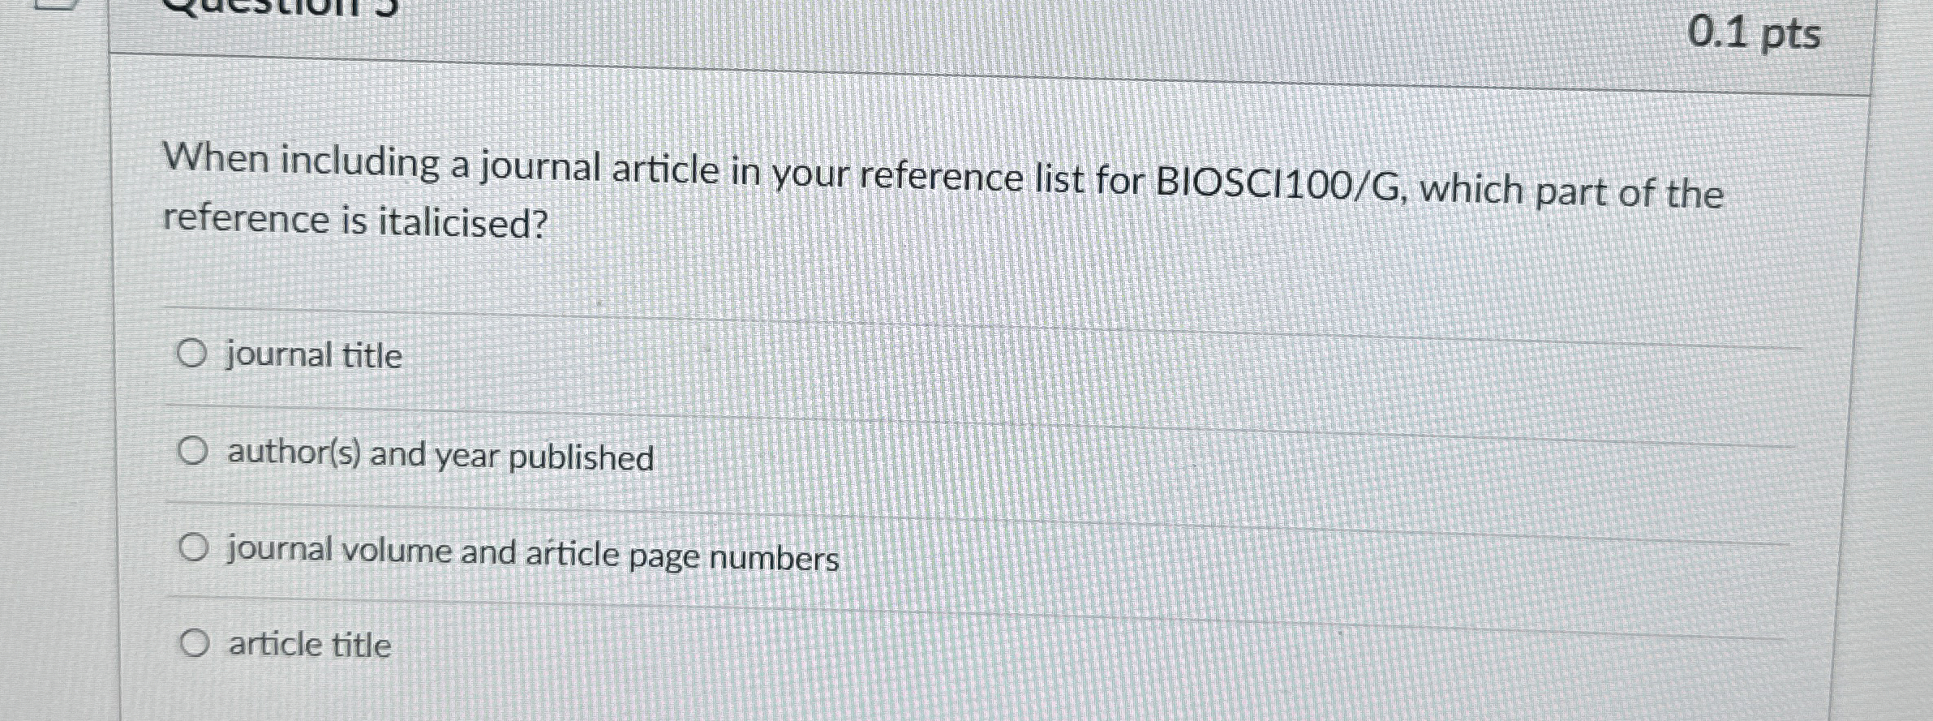Choose 'author(s) and year published' option

click(x=193, y=452)
